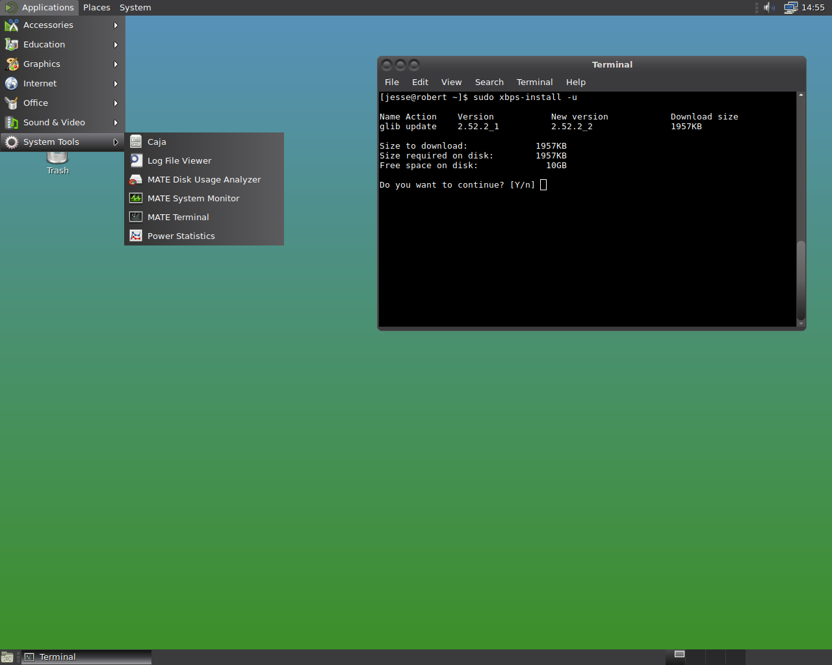This screenshot has height=665, width=832.
Task: Click the terminal vertical scrollbar handle
Action: (801, 279)
